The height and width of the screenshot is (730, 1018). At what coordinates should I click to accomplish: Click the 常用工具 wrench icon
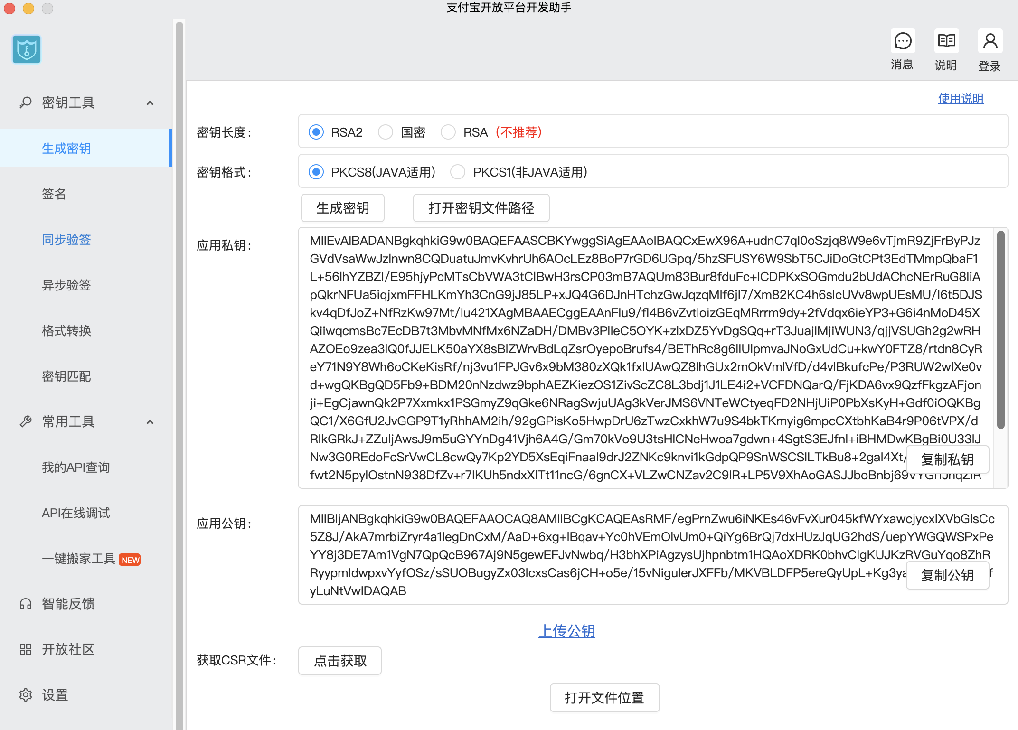pos(26,421)
